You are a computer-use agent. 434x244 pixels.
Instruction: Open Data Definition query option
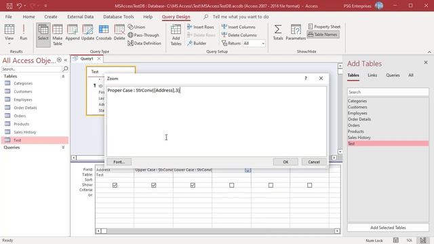pyautogui.click(x=144, y=43)
